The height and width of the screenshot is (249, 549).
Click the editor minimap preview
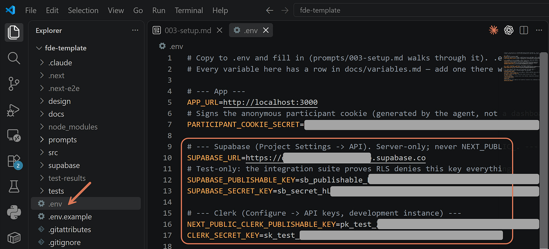pos(521,67)
